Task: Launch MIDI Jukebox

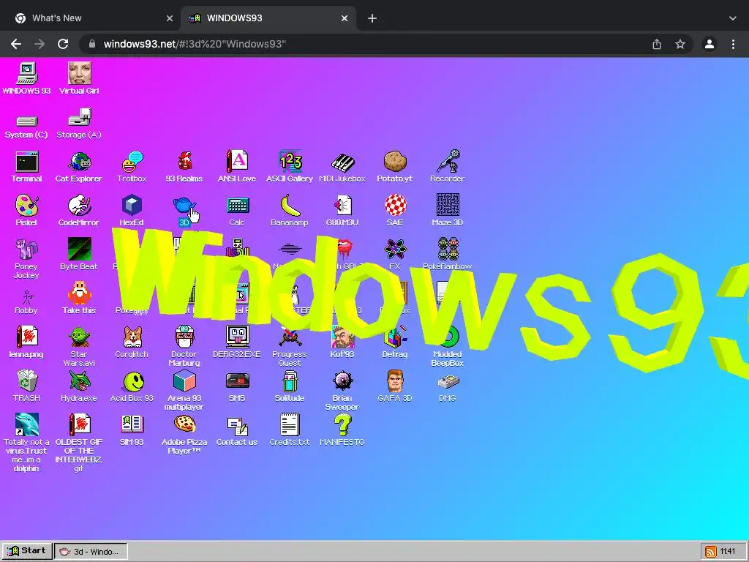Action: [342, 162]
